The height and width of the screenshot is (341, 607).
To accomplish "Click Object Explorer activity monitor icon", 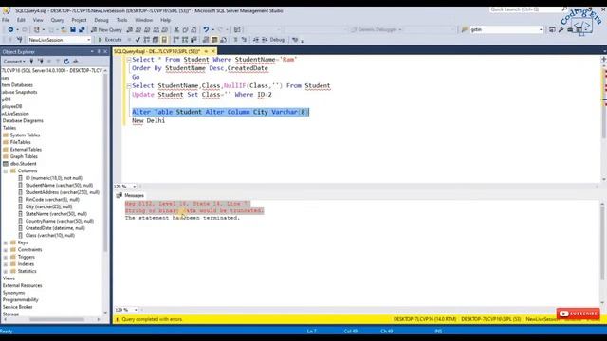I will (x=76, y=61).
